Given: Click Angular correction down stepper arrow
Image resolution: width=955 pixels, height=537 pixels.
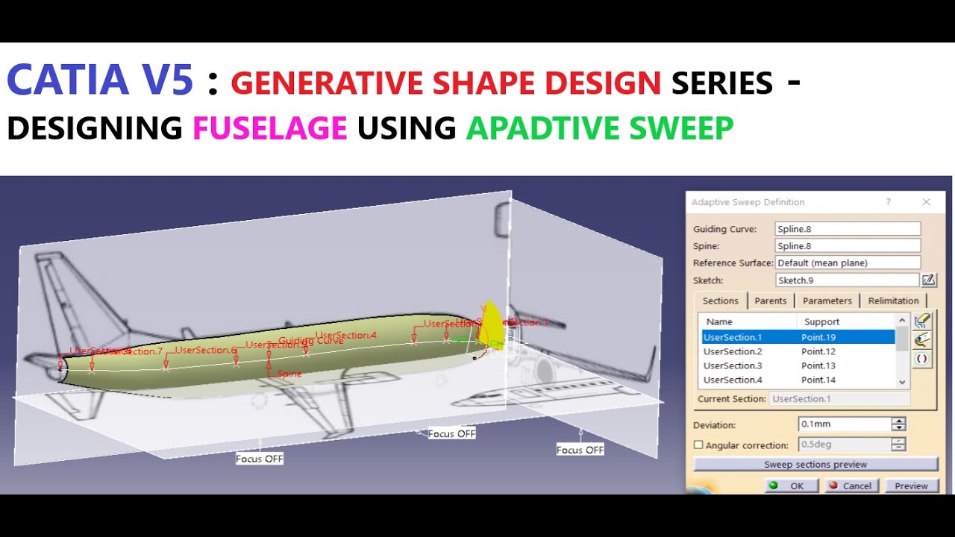Looking at the screenshot, I should 899,448.
